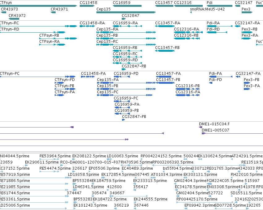Click the CG16959-RA transcript label
This screenshot has width=263, height=210.
coord(125,23)
